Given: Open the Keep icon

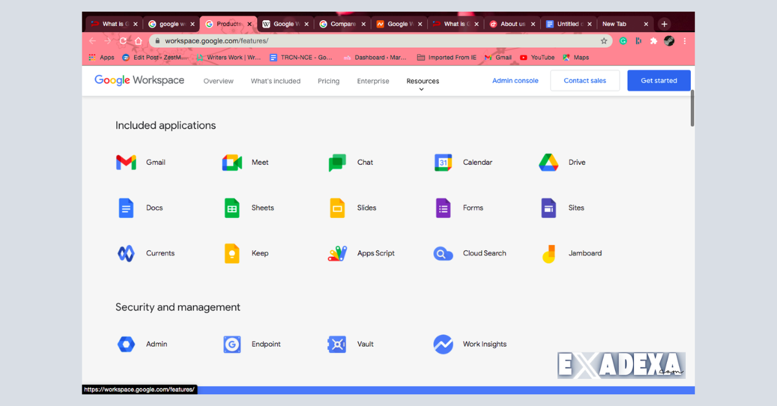Looking at the screenshot, I should [232, 253].
